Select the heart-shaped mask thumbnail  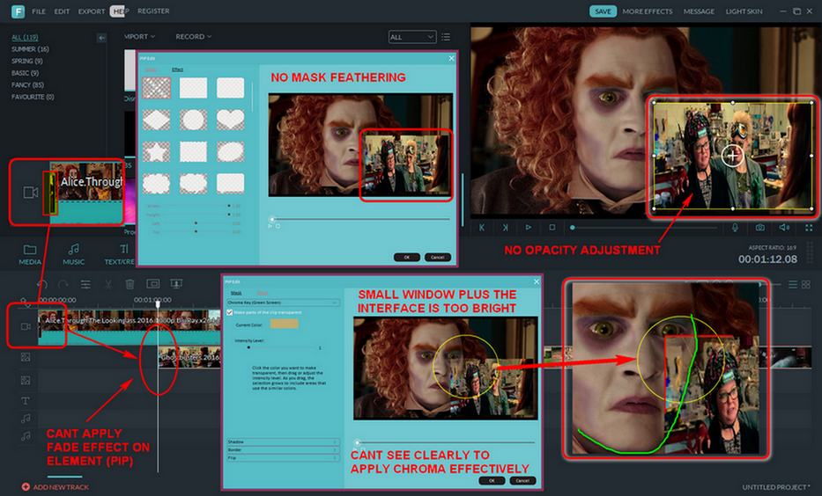click(231, 120)
